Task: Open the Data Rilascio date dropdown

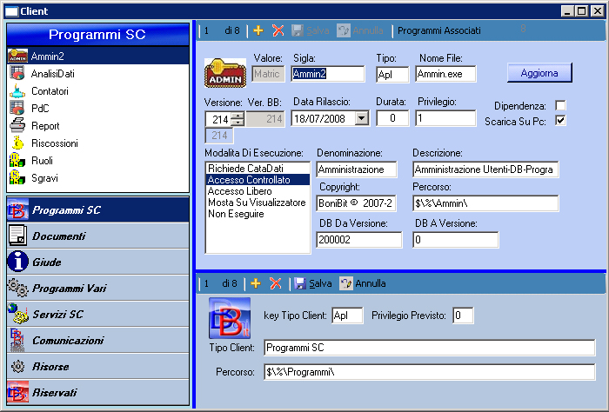Action: point(362,118)
